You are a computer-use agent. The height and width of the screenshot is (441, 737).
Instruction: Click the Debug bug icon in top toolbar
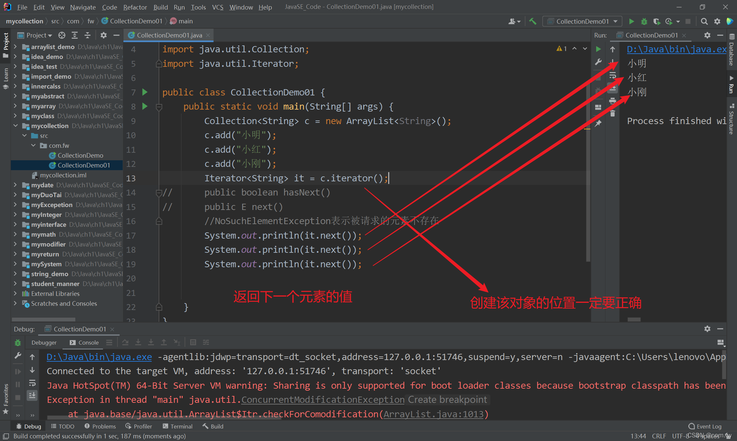pyautogui.click(x=644, y=21)
